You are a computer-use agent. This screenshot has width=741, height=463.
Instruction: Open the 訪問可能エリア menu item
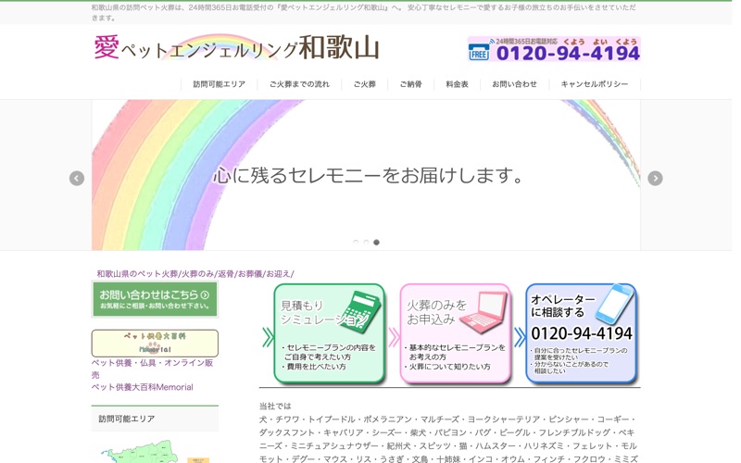[x=219, y=84]
